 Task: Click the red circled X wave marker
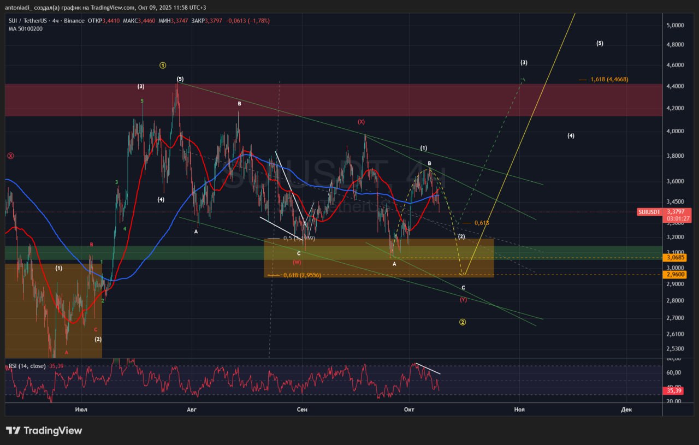point(10,156)
